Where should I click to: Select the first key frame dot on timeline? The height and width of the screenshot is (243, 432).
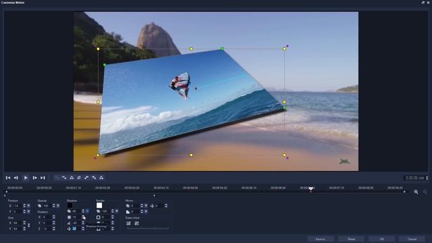coord(7,192)
